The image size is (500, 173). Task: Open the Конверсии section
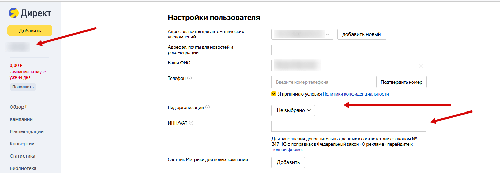pyautogui.click(x=22, y=144)
